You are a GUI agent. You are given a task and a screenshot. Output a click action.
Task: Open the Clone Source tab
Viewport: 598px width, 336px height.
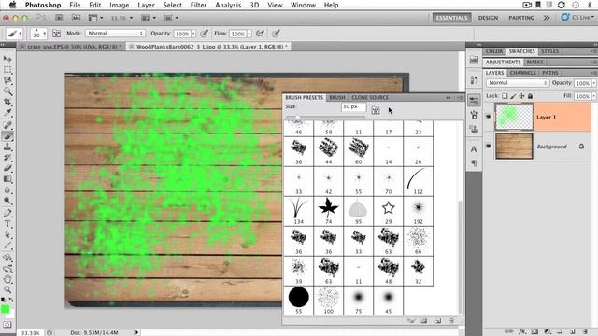370,97
